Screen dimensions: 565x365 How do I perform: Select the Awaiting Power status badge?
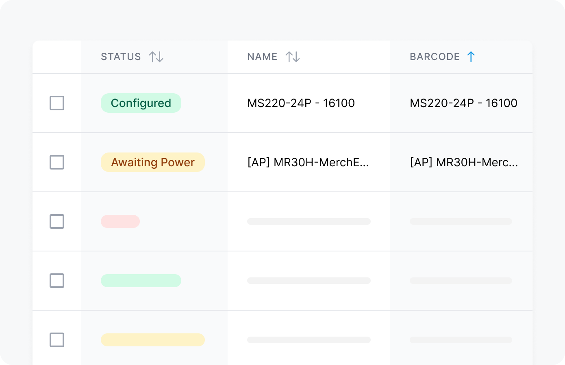pyautogui.click(x=153, y=162)
